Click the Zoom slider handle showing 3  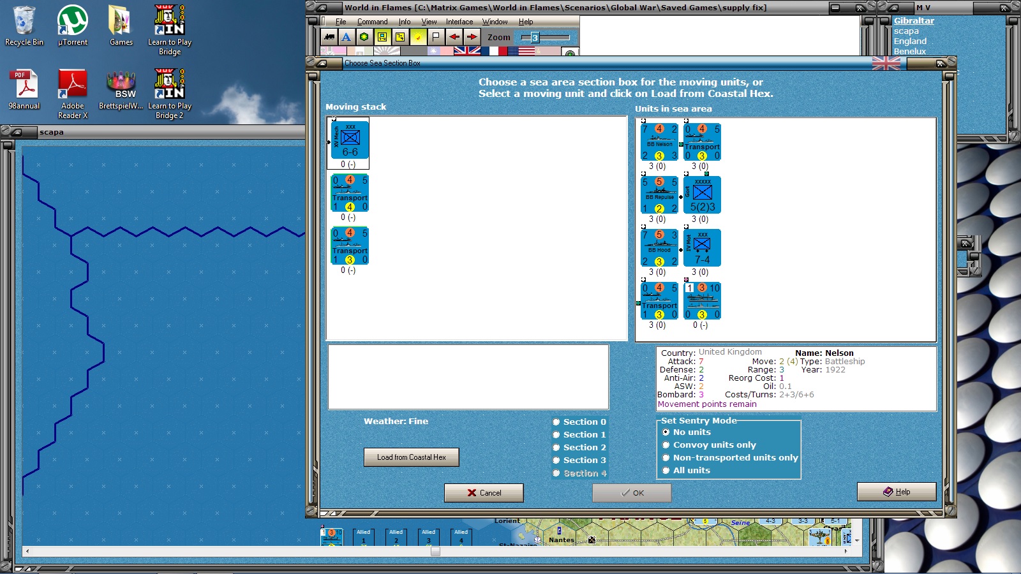535,38
